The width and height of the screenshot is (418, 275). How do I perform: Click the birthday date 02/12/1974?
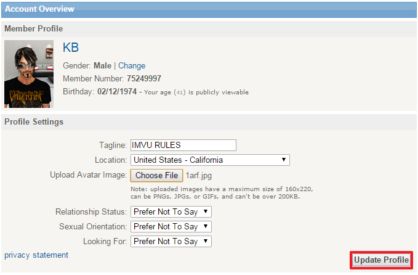(x=116, y=92)
